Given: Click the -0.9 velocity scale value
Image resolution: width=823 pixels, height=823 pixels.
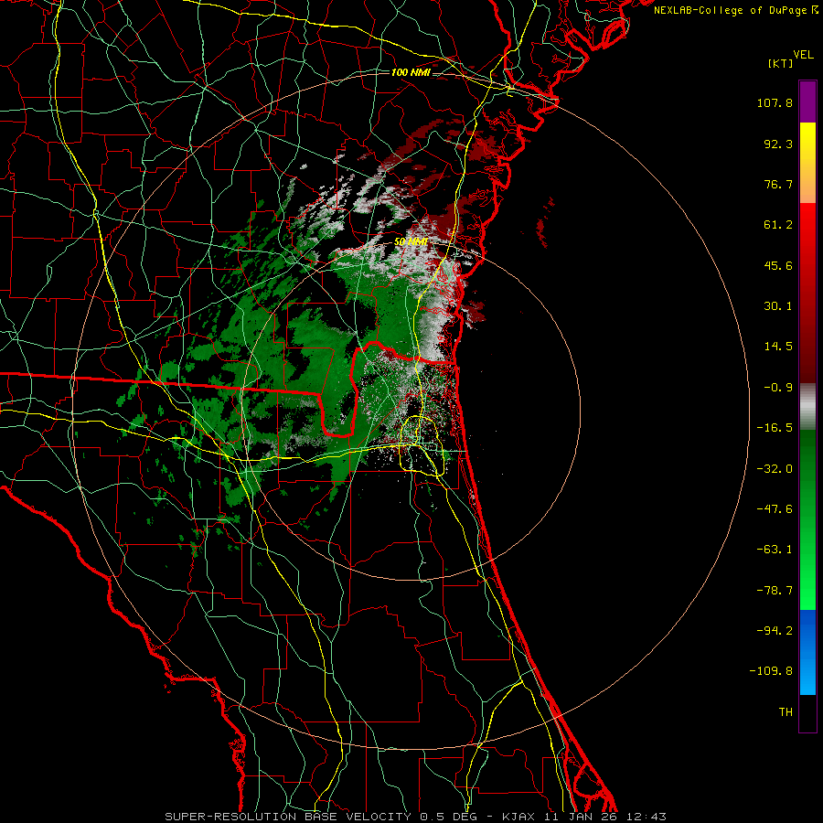Looking at the screenshot, I should click(x=778, y=388).
